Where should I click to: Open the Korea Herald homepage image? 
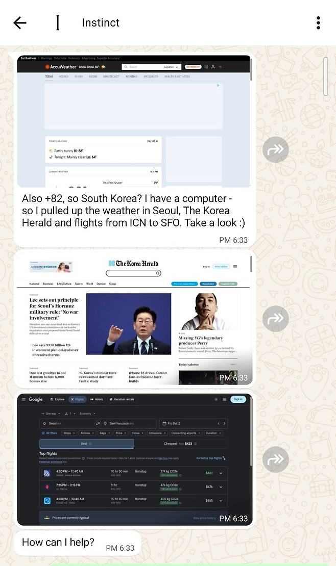coord(134,319)
